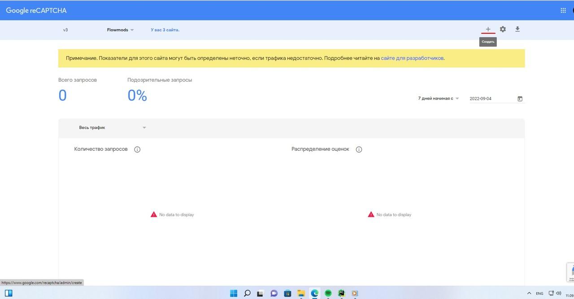Viewport: 574px width, 299px height.
Task: Show hidden tray icons chevron
Action: pos(529,293)
